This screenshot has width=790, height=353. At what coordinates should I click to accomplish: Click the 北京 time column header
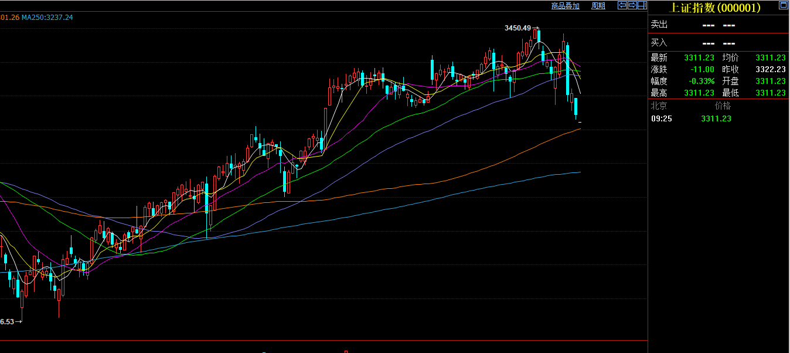click(x=659, y=106)
